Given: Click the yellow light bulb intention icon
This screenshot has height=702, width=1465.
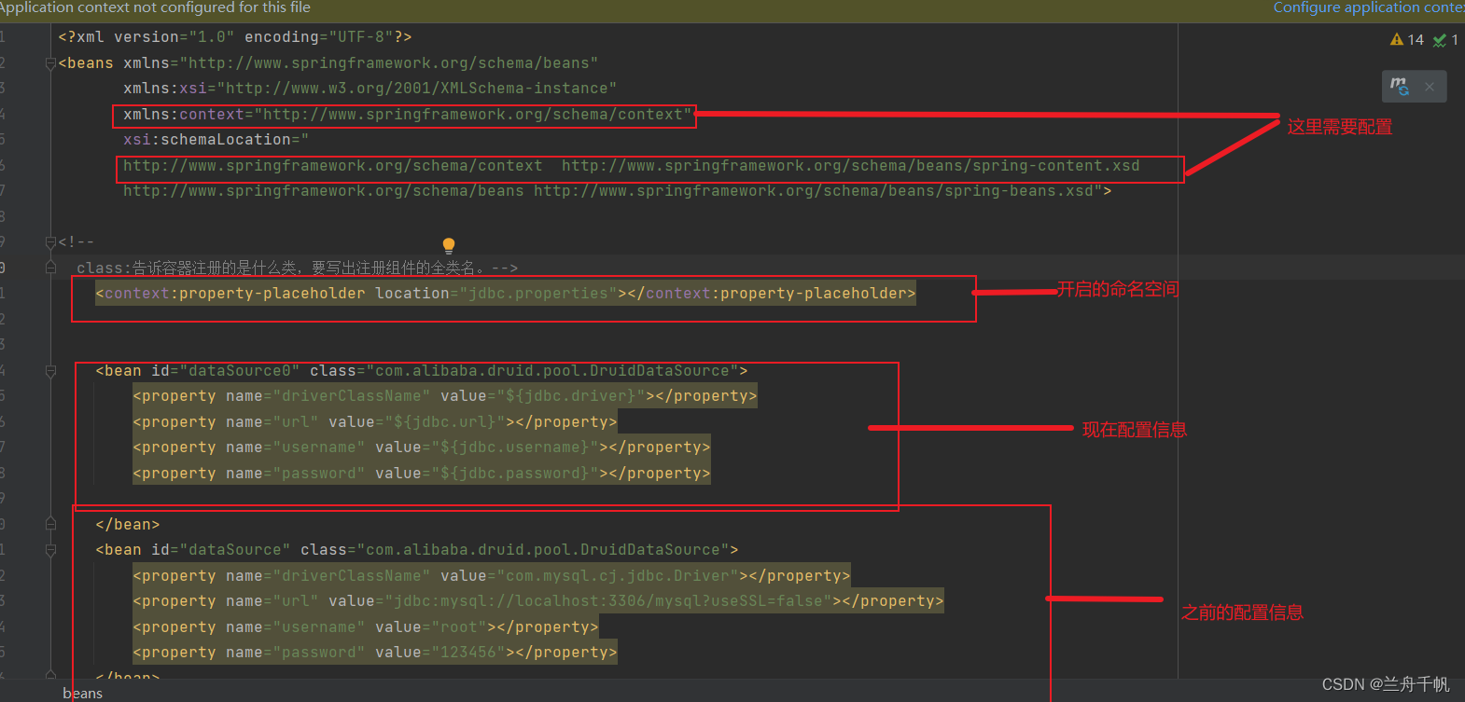Looking at the screenshot, I should (x=449, y=246).
